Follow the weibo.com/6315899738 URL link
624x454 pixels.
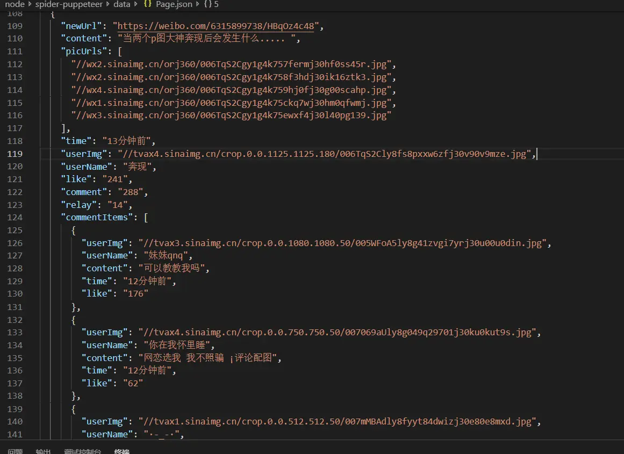[216, 26]
